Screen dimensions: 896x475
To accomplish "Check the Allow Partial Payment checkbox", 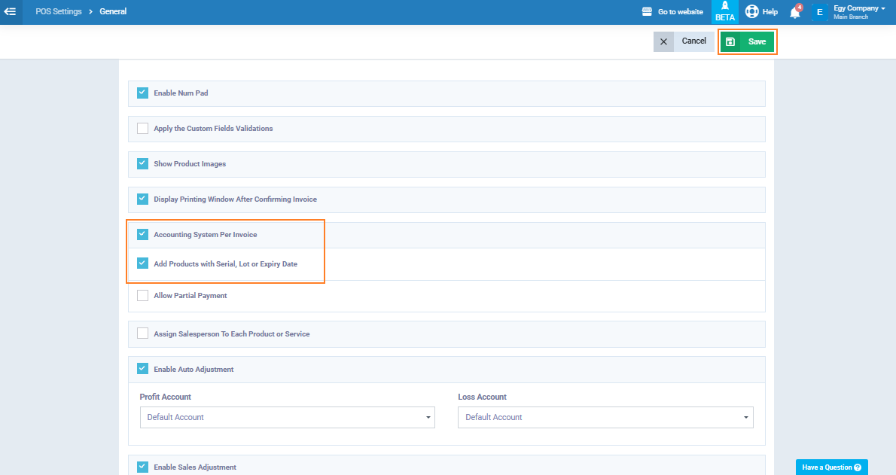I will tap(143, 296).
